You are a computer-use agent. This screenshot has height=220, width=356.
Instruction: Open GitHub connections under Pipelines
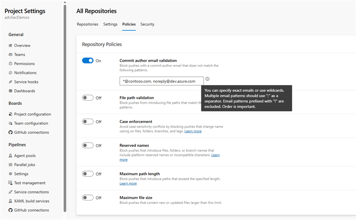(31, 210)
